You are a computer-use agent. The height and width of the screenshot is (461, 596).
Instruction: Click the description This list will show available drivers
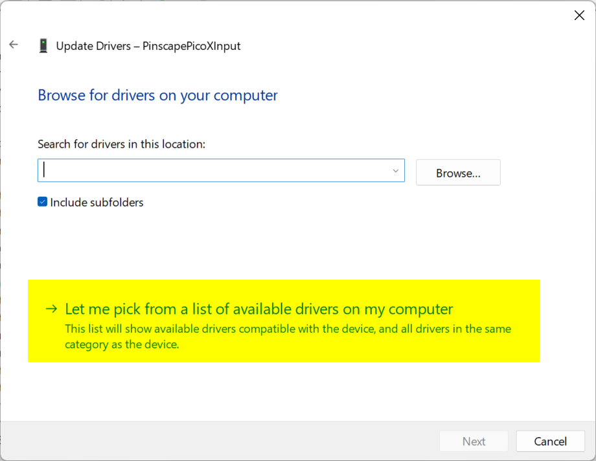coord(288,336)
